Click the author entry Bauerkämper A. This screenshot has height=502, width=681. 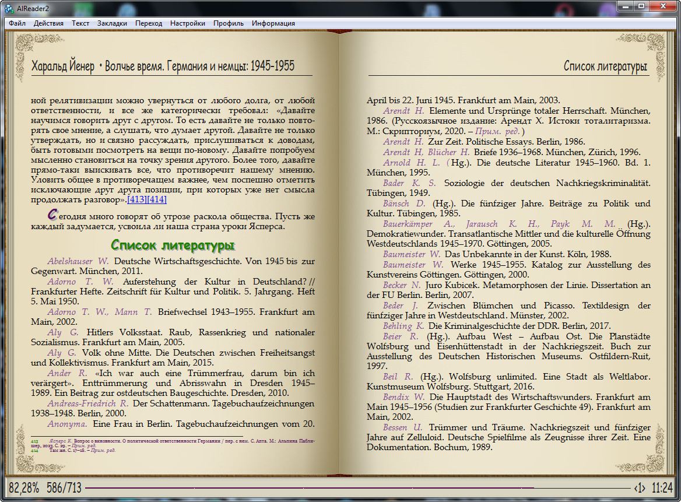(419, 224)
